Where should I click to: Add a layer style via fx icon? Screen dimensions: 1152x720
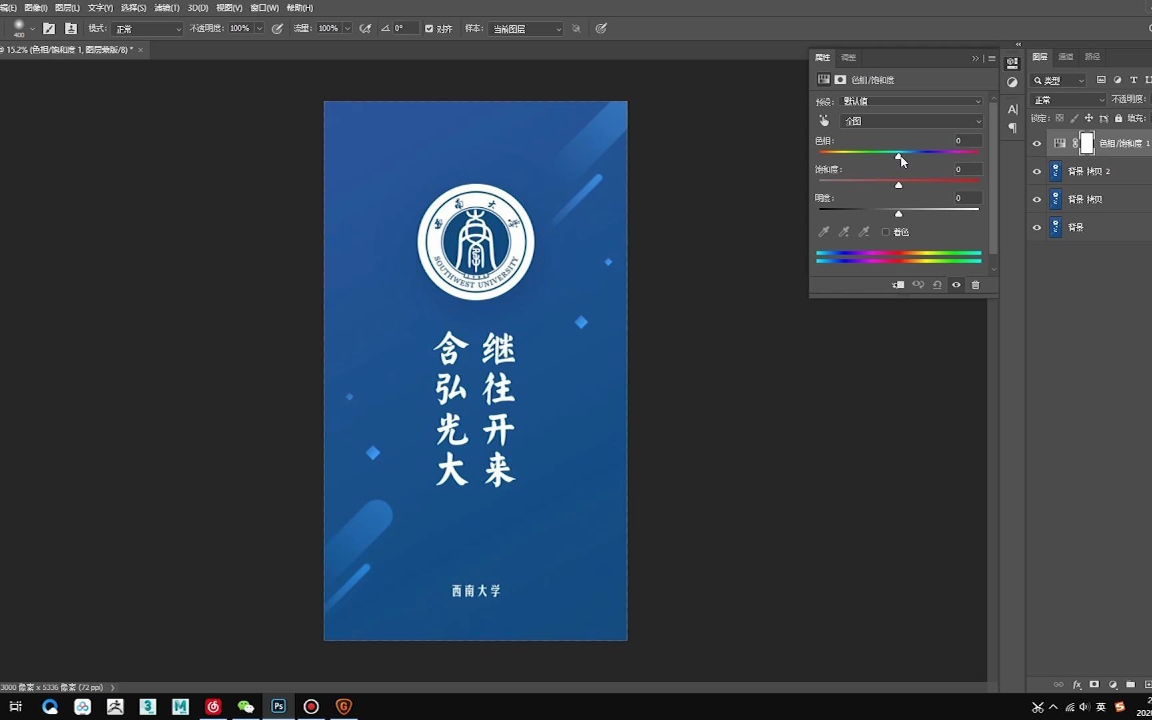pyautogui.click(x=1077, y=685)
